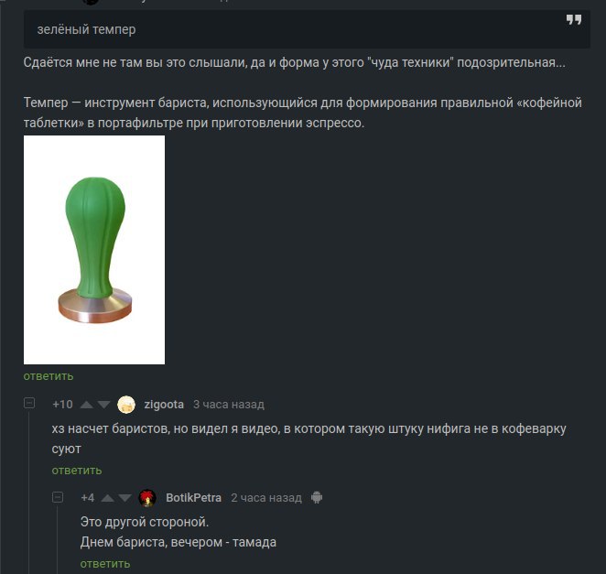Open BotikPetra's avatar picture
Viewport: 606px width, 574px height.
tap(147, 498)
